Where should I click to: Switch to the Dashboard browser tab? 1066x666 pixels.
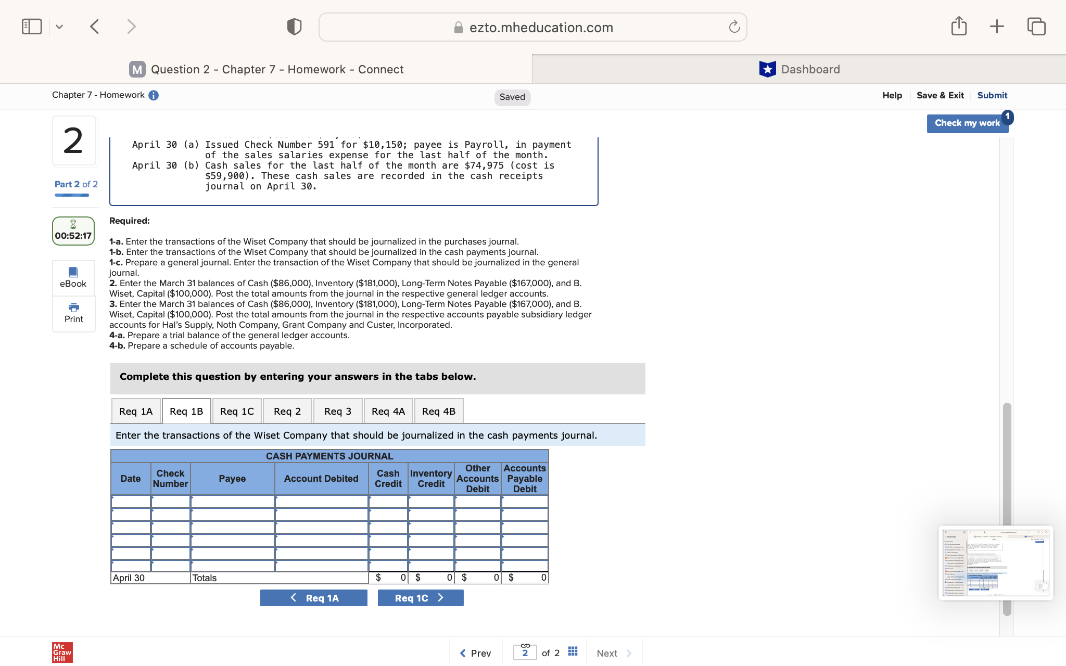pyautogui.click(x=799, y=69)
